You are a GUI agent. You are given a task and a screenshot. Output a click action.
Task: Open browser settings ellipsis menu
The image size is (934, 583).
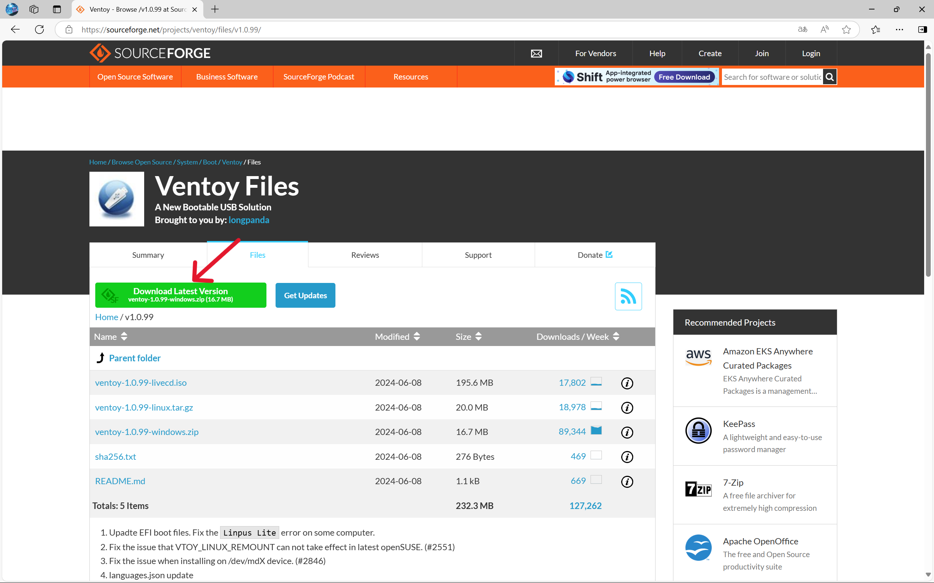(x=899, y=29)
